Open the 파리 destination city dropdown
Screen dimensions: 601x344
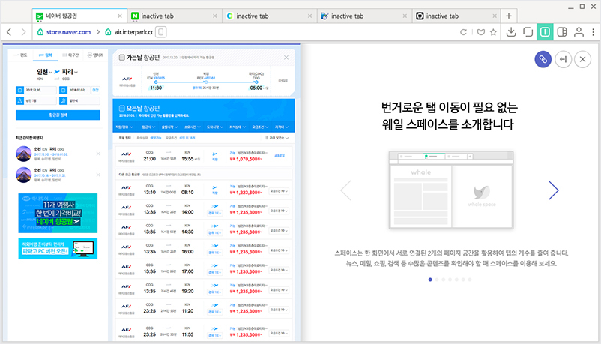[70, 72]
